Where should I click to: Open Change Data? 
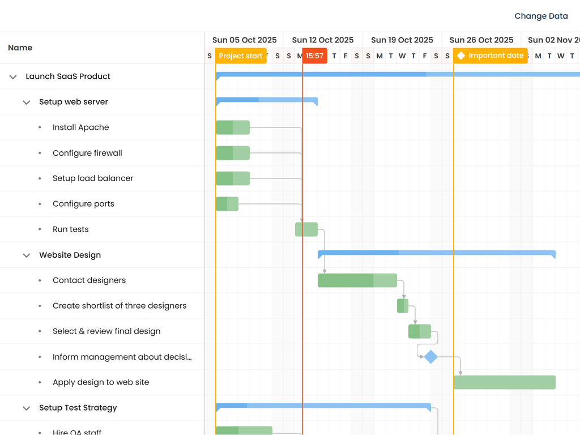coord(541,16)
